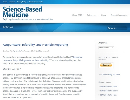Expand the About SBM menu chevron
The height and width of the screenshot is (100, 130).
[x=83, y=15]
